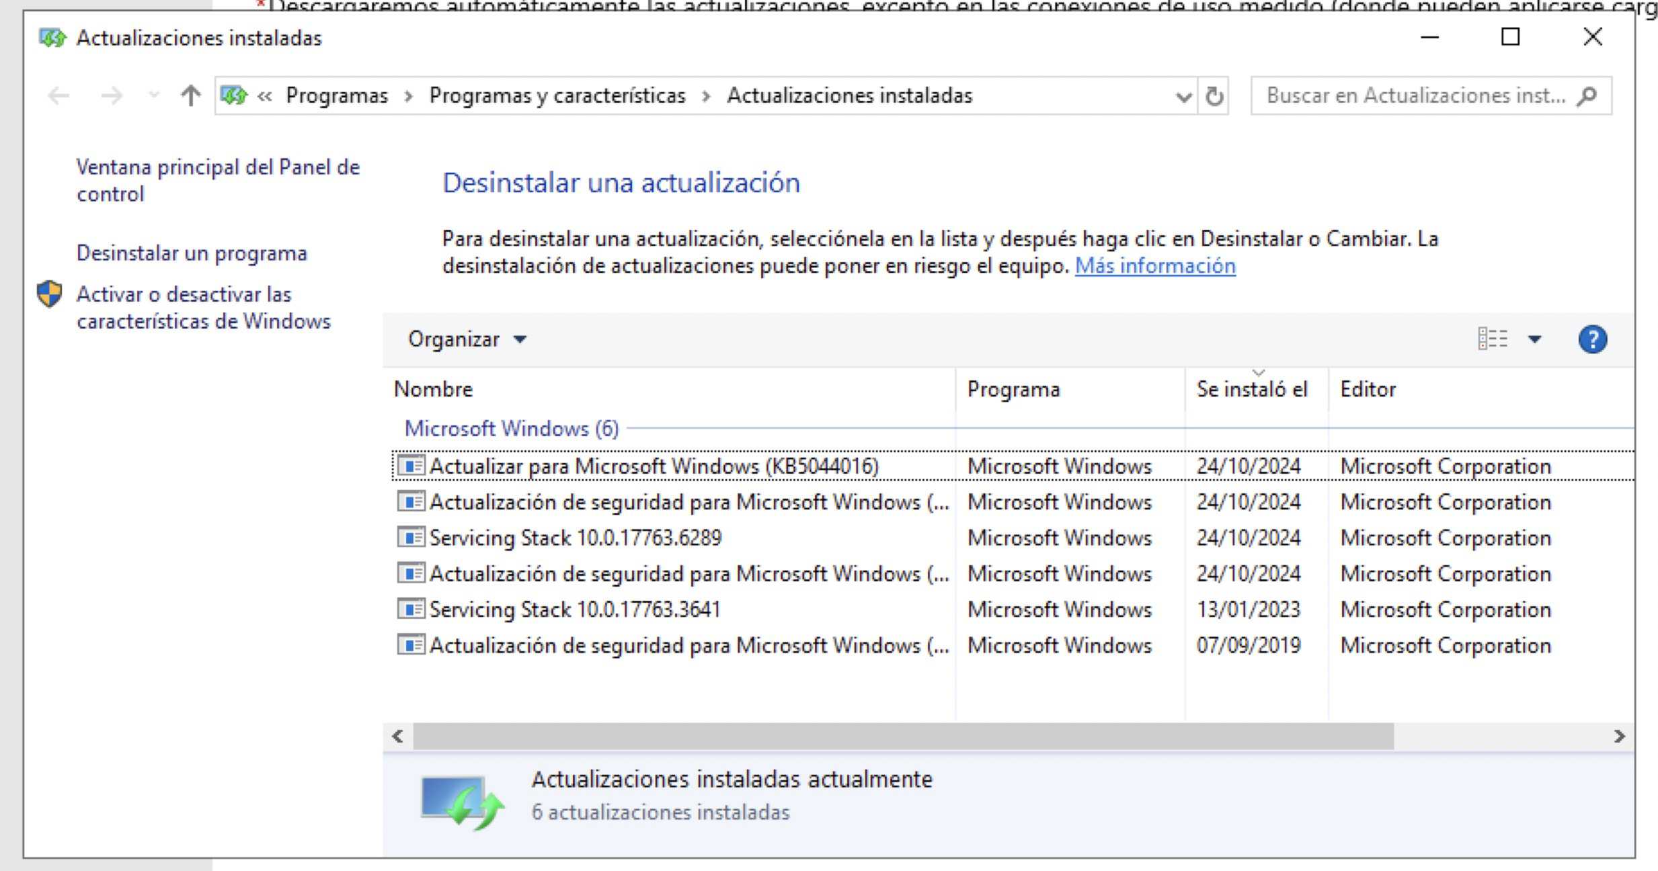Click the horizontal scrollbar thumb
This screenshot has width=1658, height=871.
click(x=904, y=737)
